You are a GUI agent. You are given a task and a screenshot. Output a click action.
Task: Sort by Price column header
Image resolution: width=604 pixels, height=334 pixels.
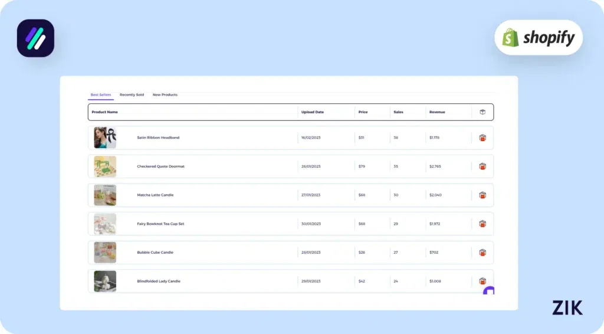pyautogui.click(x=363, y=112)
